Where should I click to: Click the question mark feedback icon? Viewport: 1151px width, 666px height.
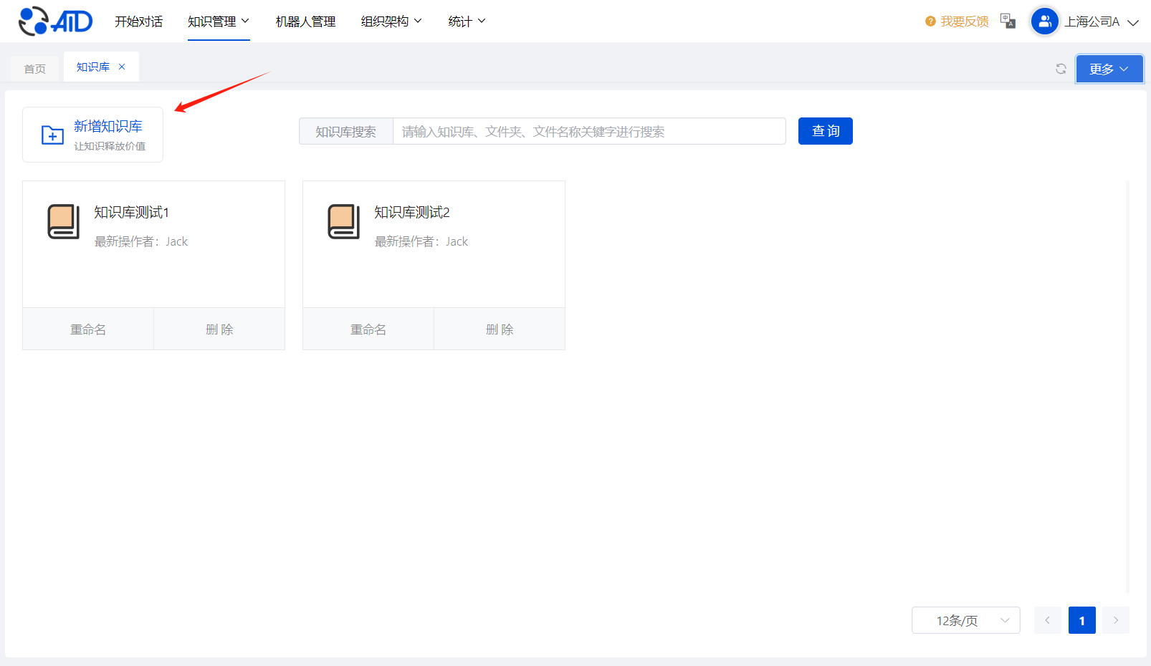930,21
